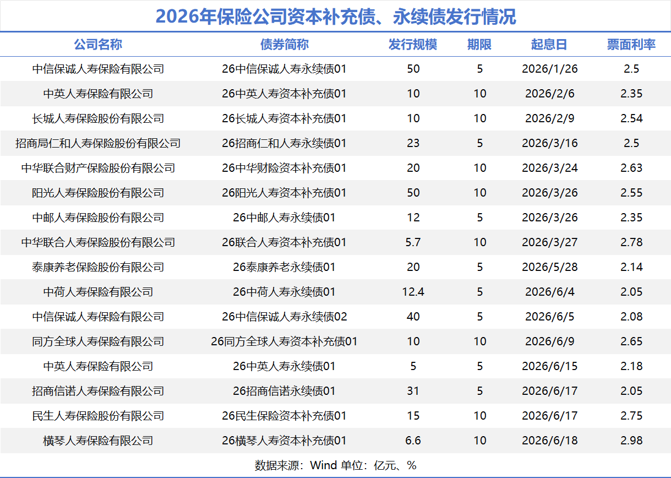Screen dimensions: 671x478
Task: Click bond name 26中英人寿永续债01
Action: [x=284, y=366]
